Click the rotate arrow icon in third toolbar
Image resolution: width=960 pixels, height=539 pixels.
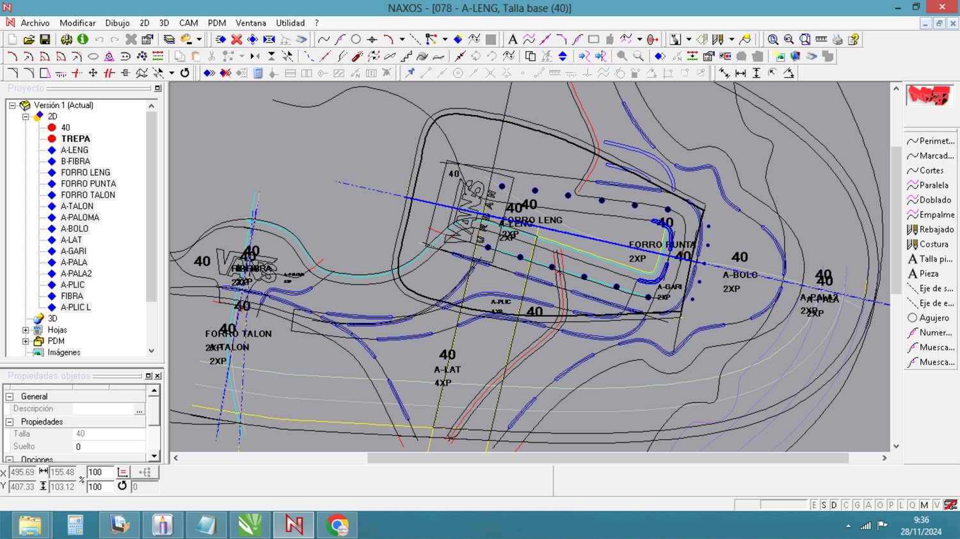pos(185,73)
